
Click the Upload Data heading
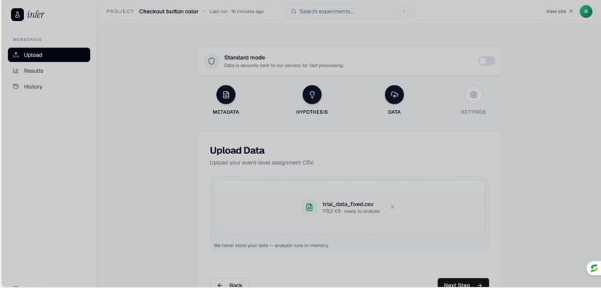[237, 150]
